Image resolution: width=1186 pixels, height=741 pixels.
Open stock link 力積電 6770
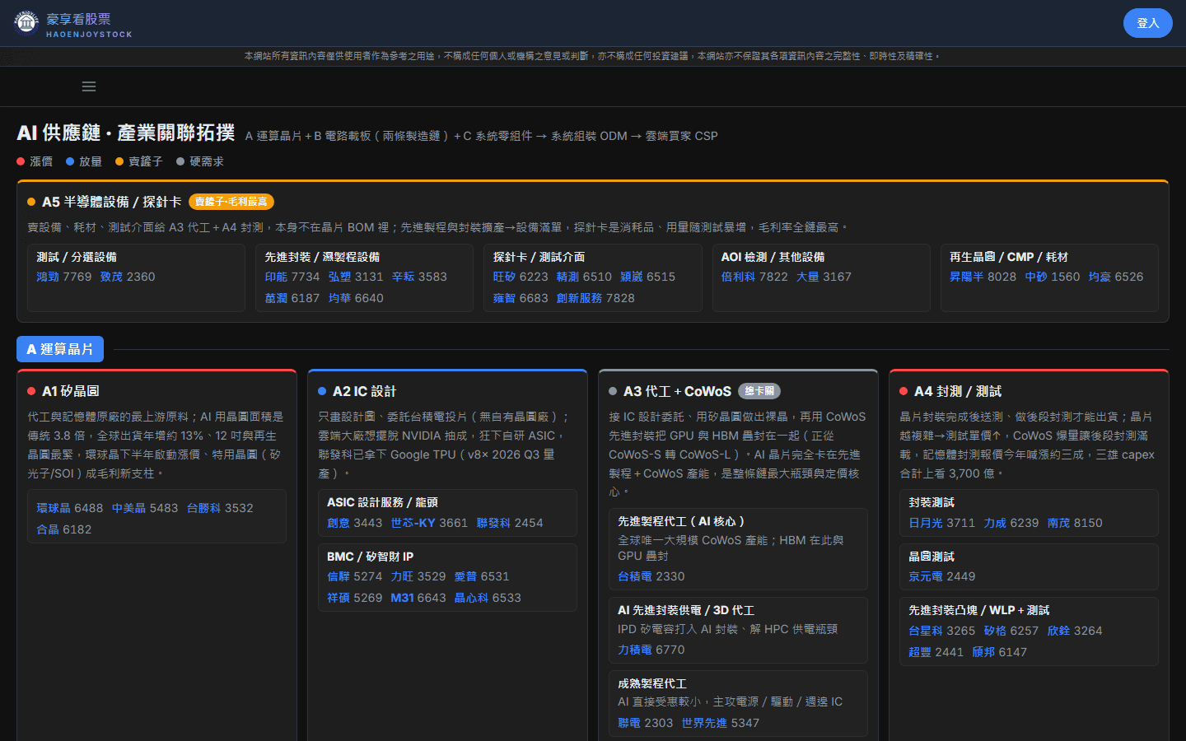tap(651, 650)
